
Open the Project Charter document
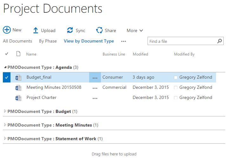[42, 97]
